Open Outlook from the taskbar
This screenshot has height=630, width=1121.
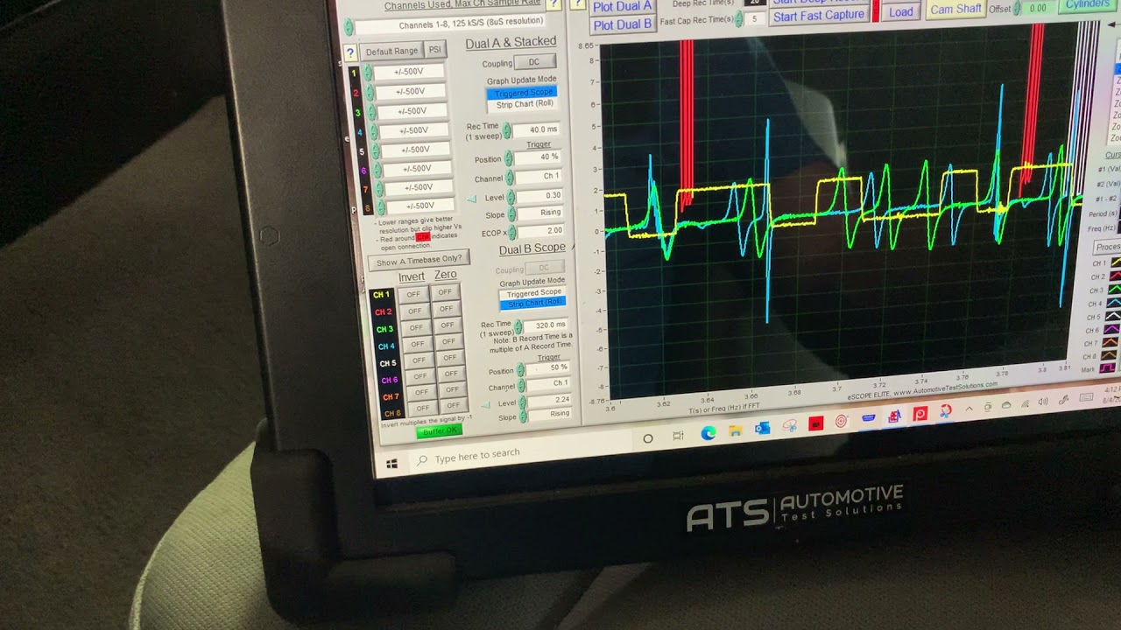click(x=761, y=428)
